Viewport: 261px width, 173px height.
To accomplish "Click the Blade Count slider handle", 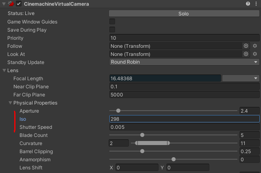I will [142, 135].
